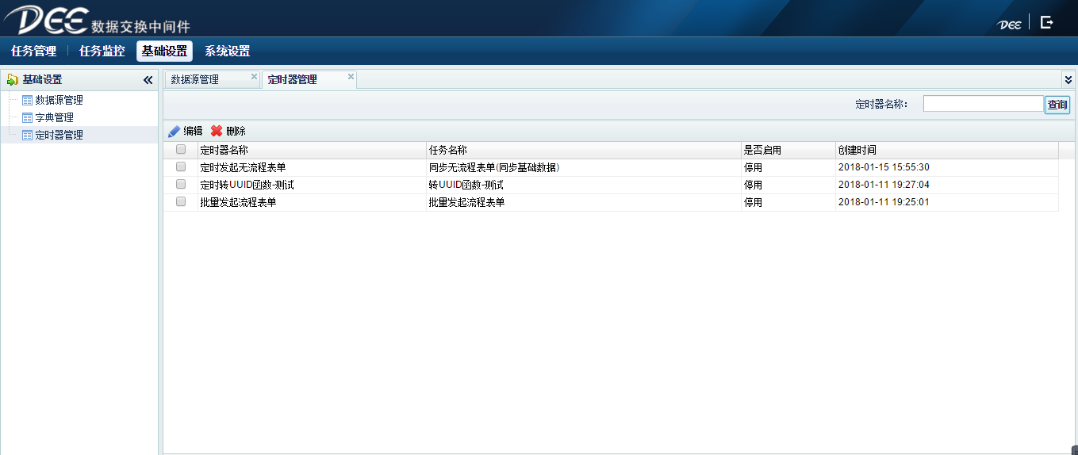
Task: Click the 查询 search button
Action: [1057, 105]
